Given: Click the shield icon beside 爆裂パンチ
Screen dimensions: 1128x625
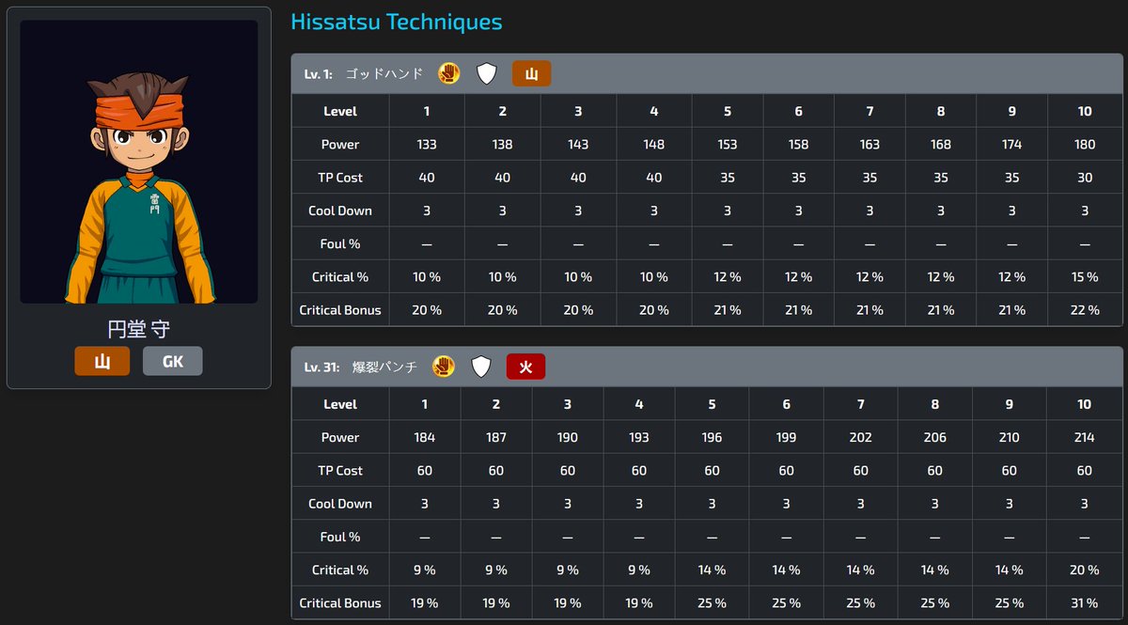Looking at the screenshot, I should (x=480, y=367).
